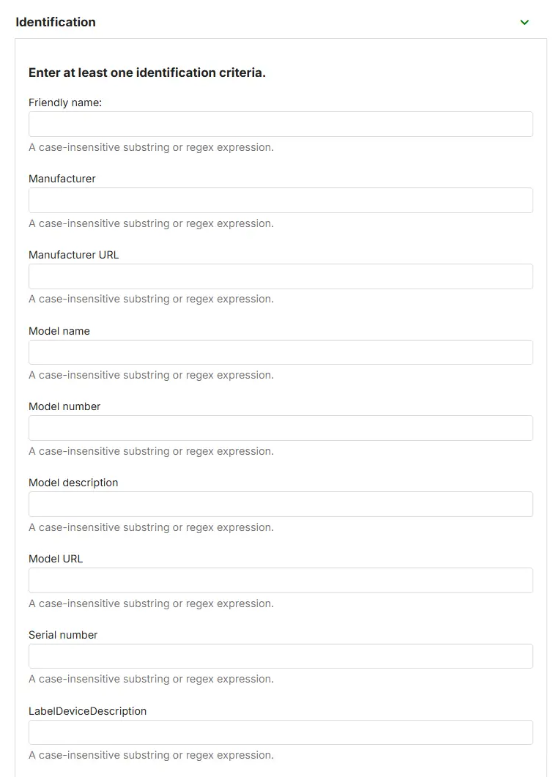Click the Manufacturer label text
556x777 pixels.
(62, 179)
